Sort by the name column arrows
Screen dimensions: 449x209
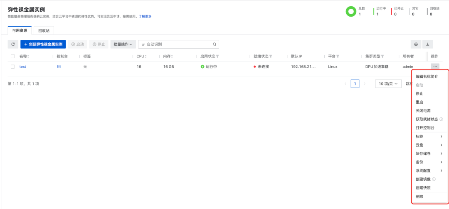28,57
